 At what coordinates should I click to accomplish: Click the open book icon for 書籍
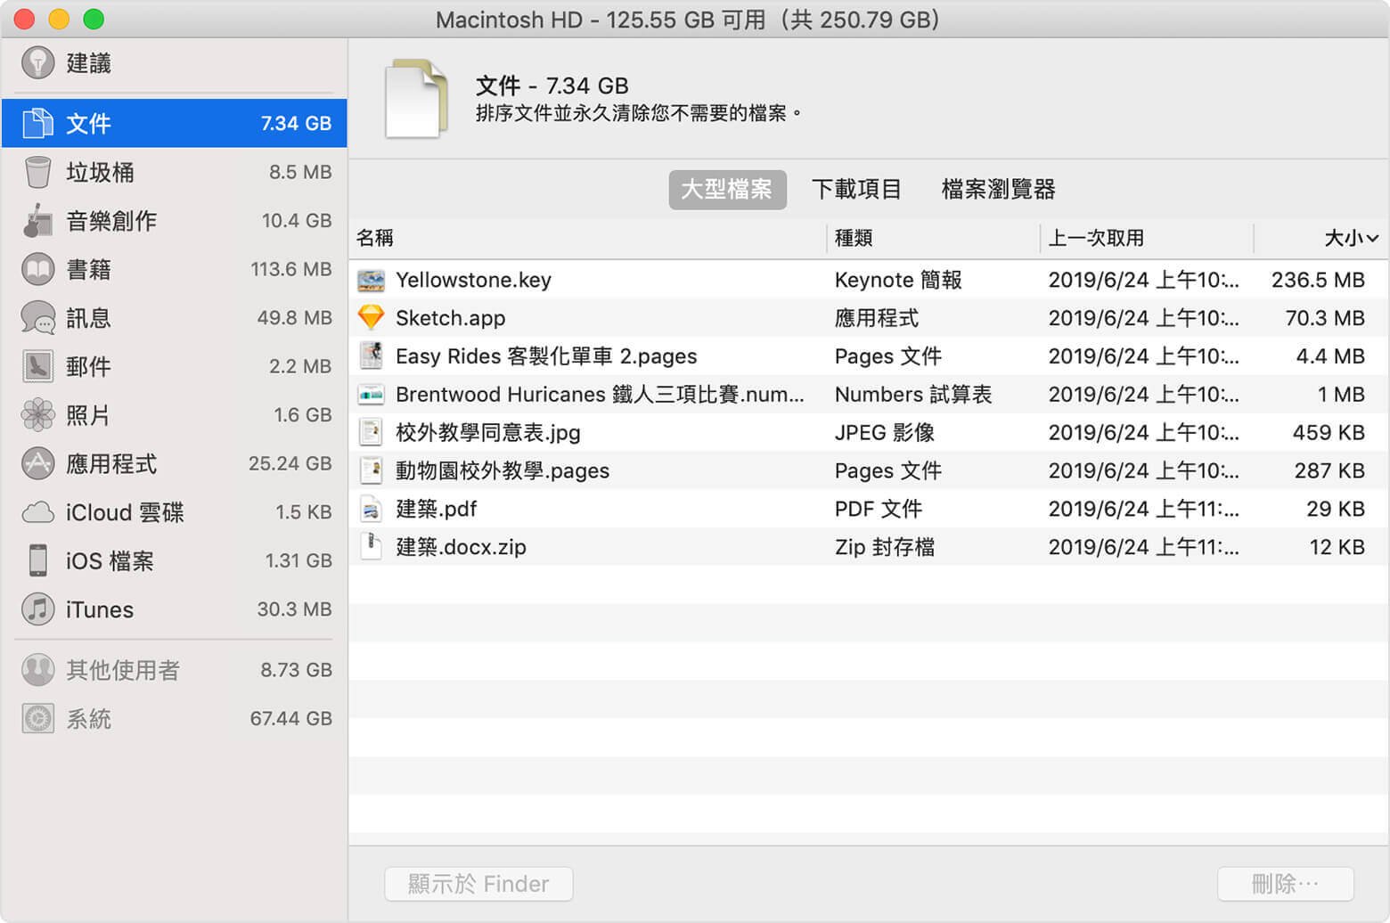[x=37, y=269]
